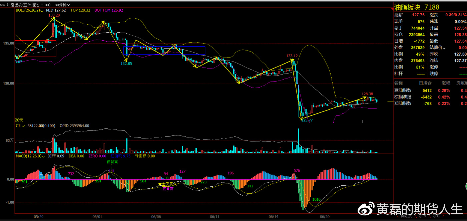Click the 最新 price value 127.76

[418, 15]
